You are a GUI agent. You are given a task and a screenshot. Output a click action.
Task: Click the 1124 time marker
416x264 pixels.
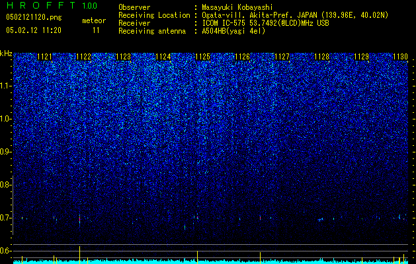[163, 57]
